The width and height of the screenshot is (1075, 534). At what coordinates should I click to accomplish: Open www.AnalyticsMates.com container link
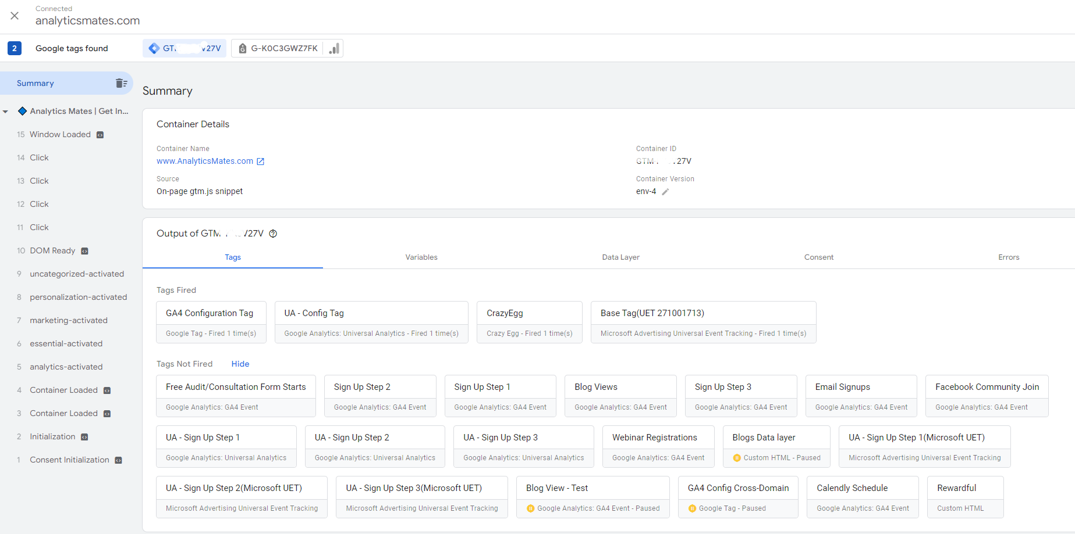[x=205, y=161]
